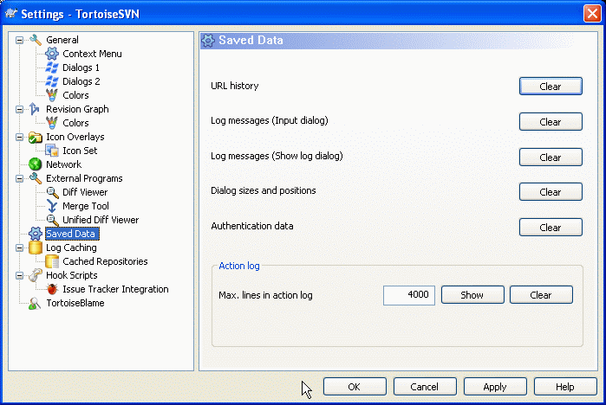606x405 pixels.
Task: Click the "Authentication data" label
Action: (x=252, y=226)
